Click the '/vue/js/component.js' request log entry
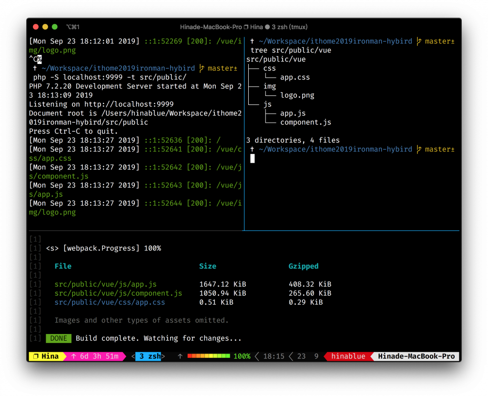The width and height of the screenshot is (488, 397). pos(135,172)
